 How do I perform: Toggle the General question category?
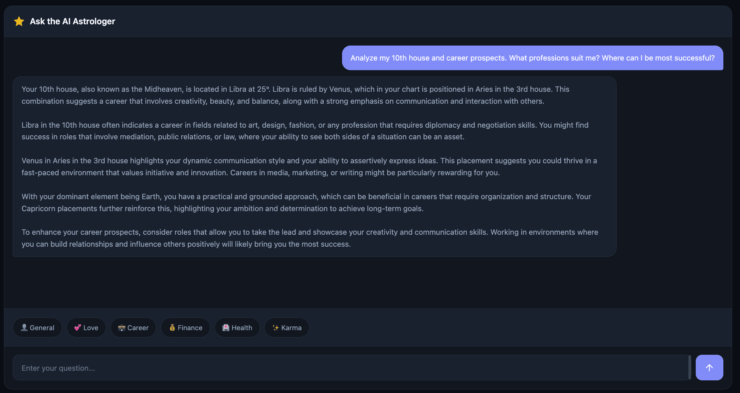tap(37, 327)
